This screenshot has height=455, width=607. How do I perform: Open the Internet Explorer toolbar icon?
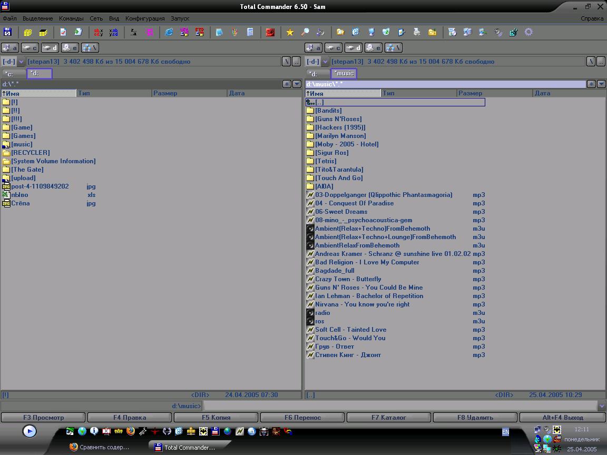click(x=169, y=32)
